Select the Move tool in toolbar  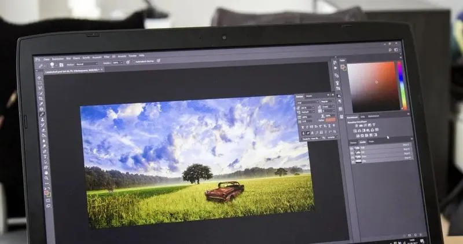click(40, 76)
